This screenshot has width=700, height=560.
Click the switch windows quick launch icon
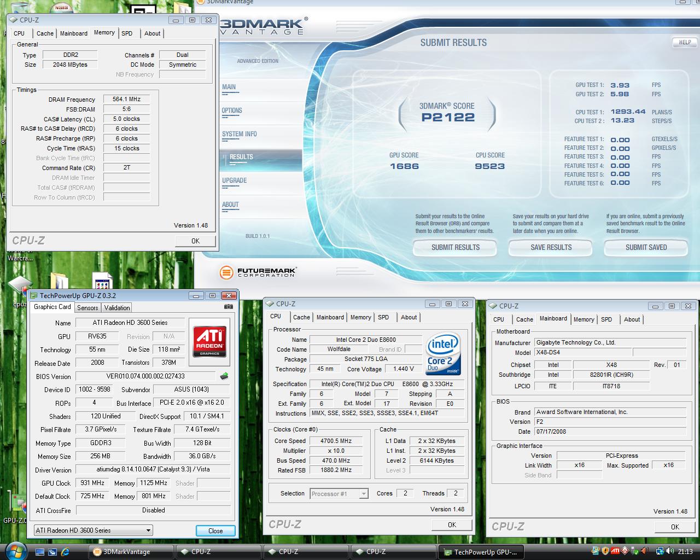53,552
